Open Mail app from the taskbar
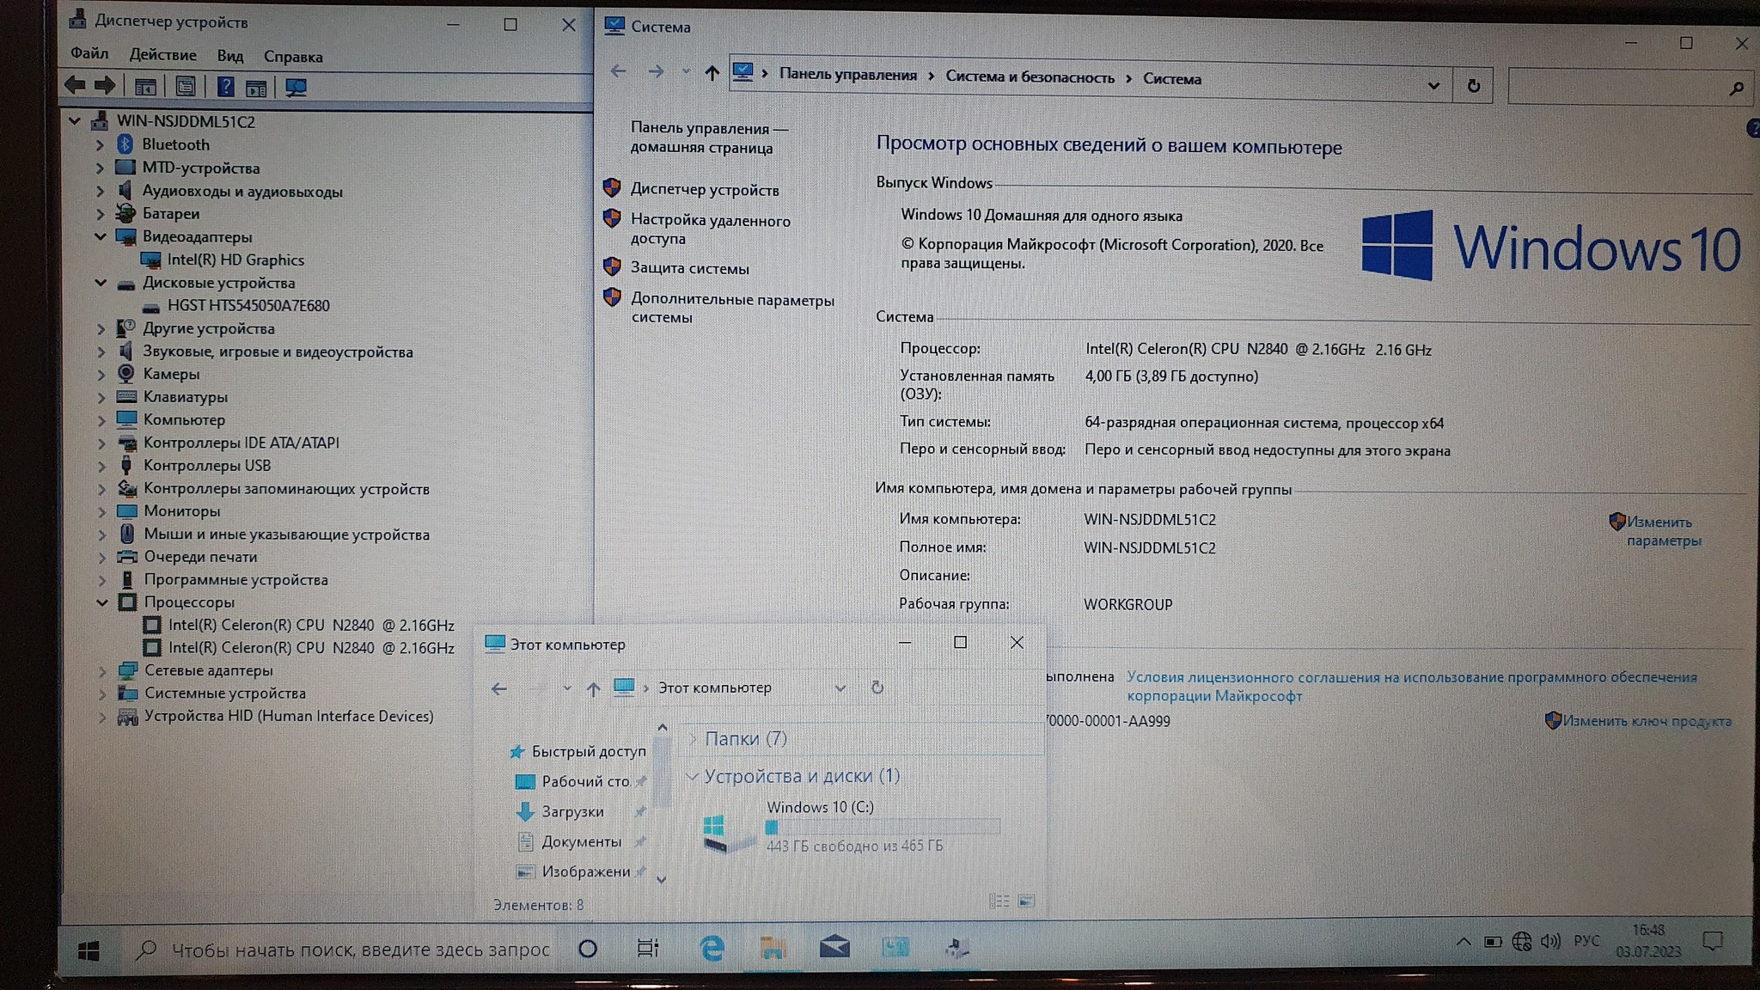1760x990 pixels. click(x=834, y=948)
